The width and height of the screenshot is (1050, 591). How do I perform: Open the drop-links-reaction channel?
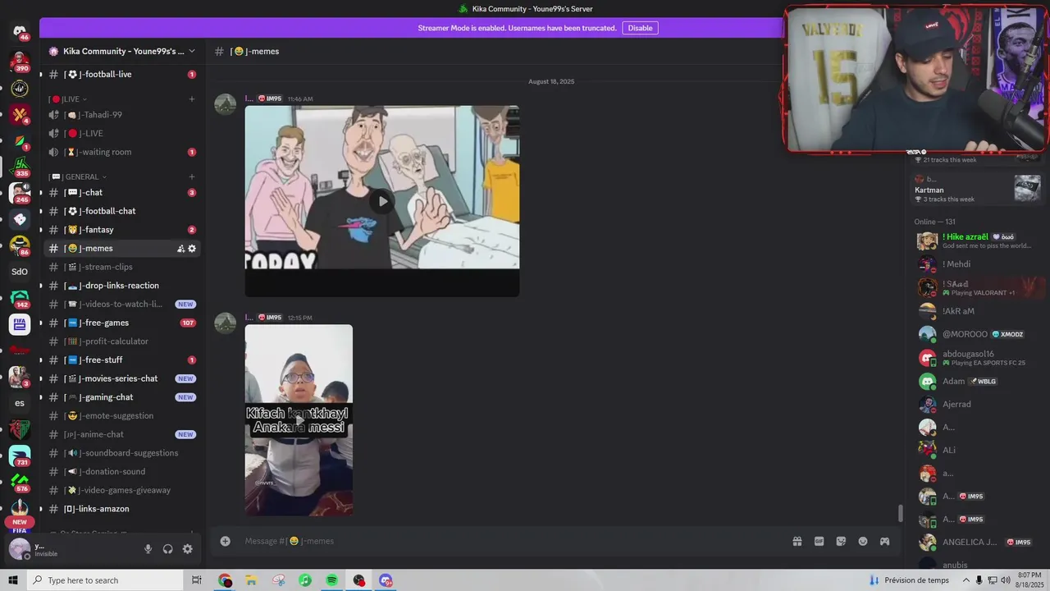click(122, 286)
